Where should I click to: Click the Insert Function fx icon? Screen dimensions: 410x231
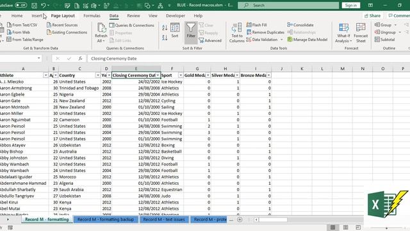tap(80, 58)
